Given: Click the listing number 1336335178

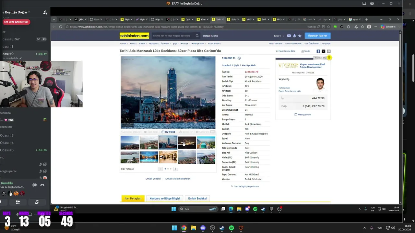Looking at the screenshot, I should click(x=252, y=72).
